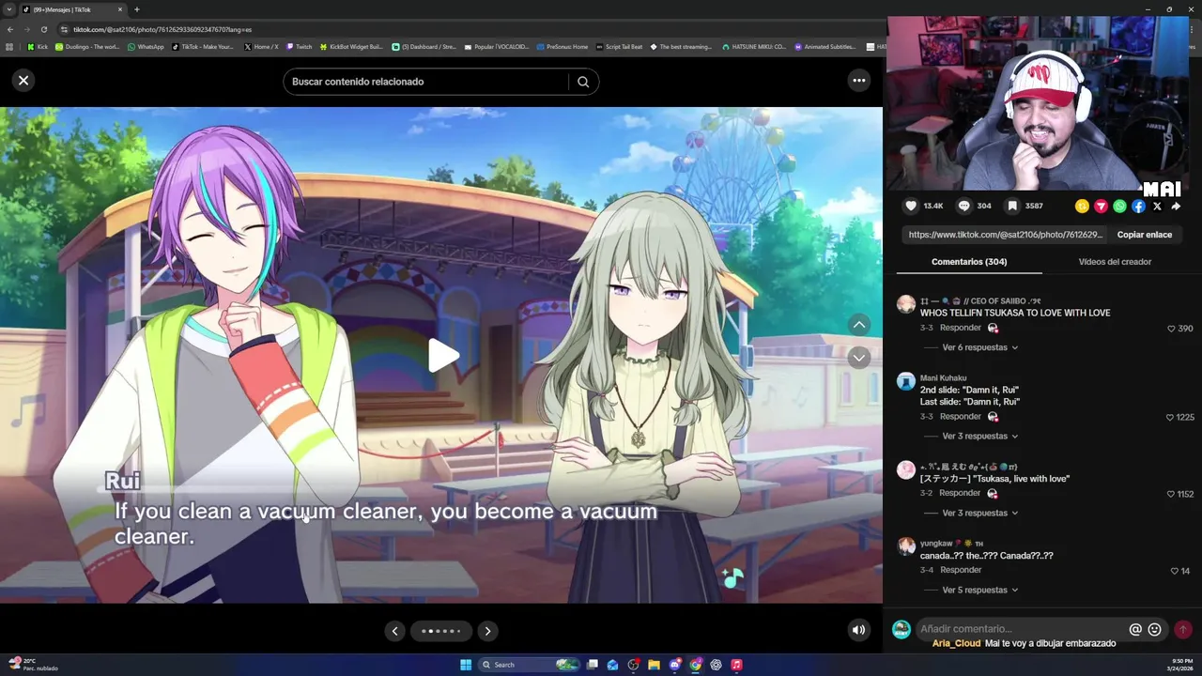Viewport: 1202px width, 676px height.
Task: Go to next post with the down chevron
Action: pyautogui.click(x=858, y=358)
